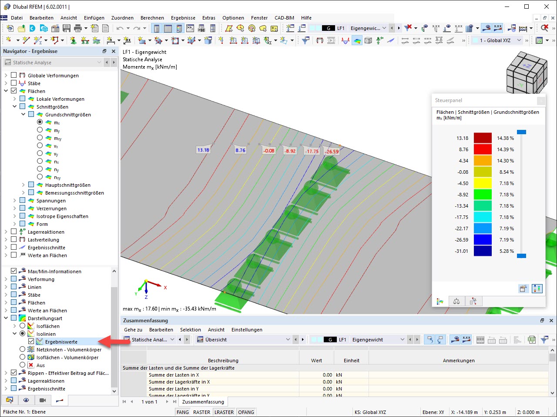557x417 pixels.
Task: Toggle the isolines display icon in the toolbar
Action: pos(357,40)
